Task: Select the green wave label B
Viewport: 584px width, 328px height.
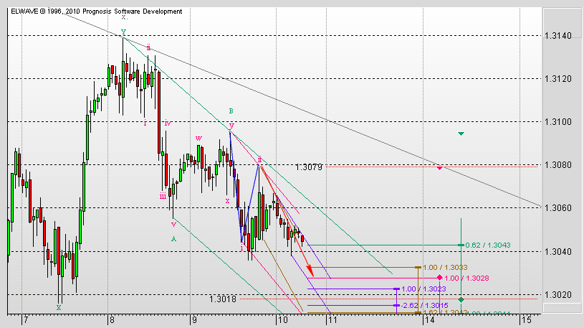Action: click(x=231, y=111)
